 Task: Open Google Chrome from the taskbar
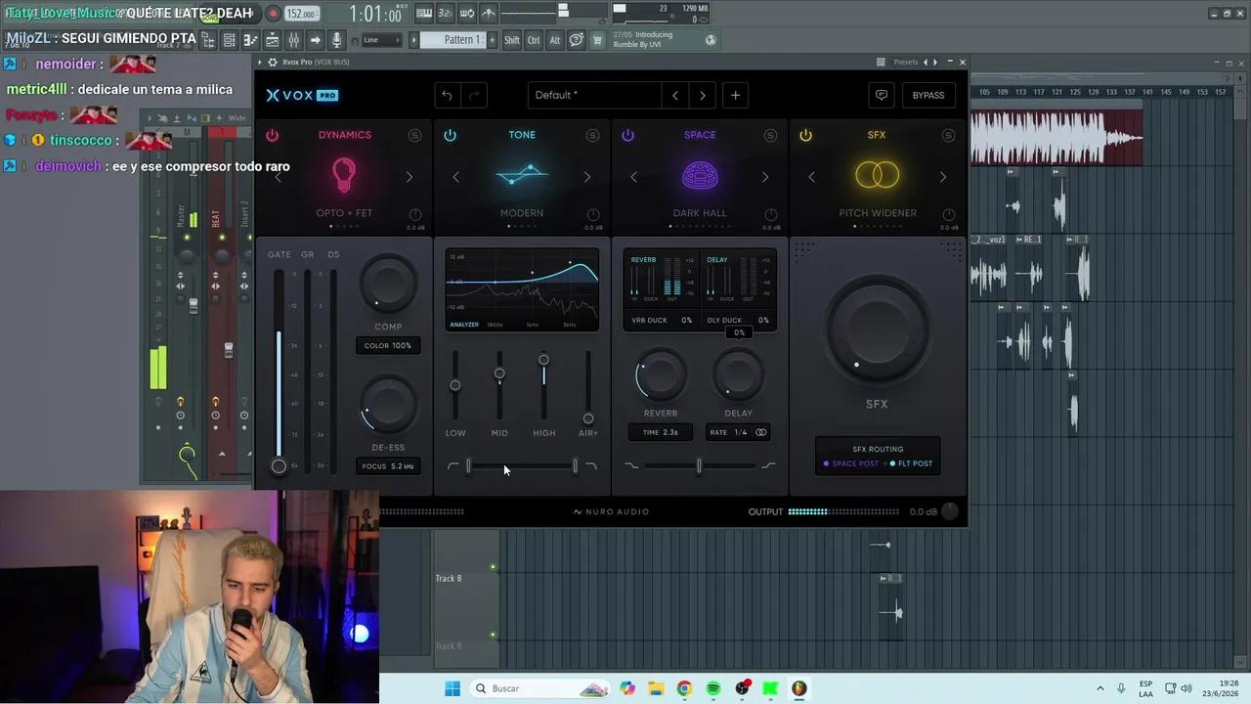tap(684, 688)
